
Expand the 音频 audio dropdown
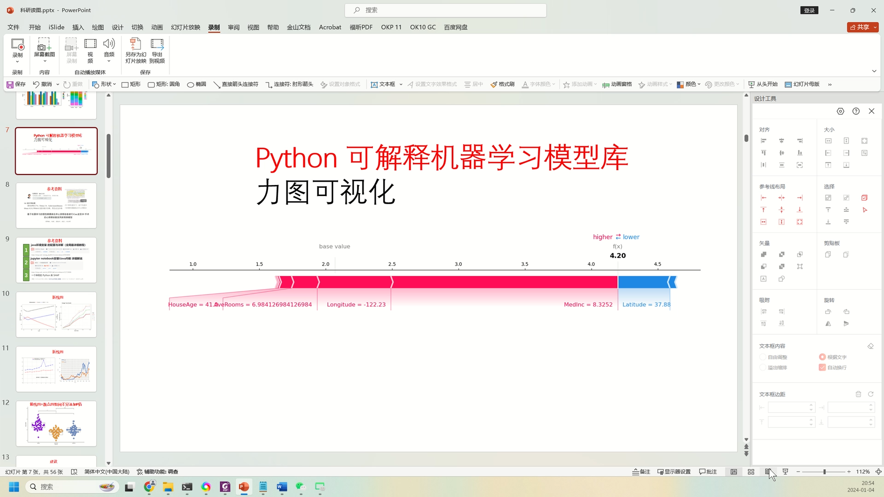pyautogui.click(x=109, y=61)
